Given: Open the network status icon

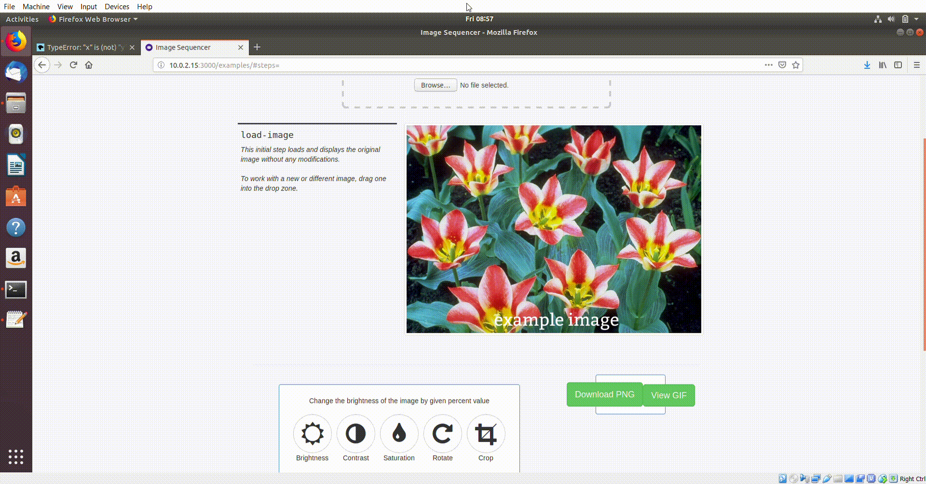Looking at the screenshot, I should tap(878, 19).
